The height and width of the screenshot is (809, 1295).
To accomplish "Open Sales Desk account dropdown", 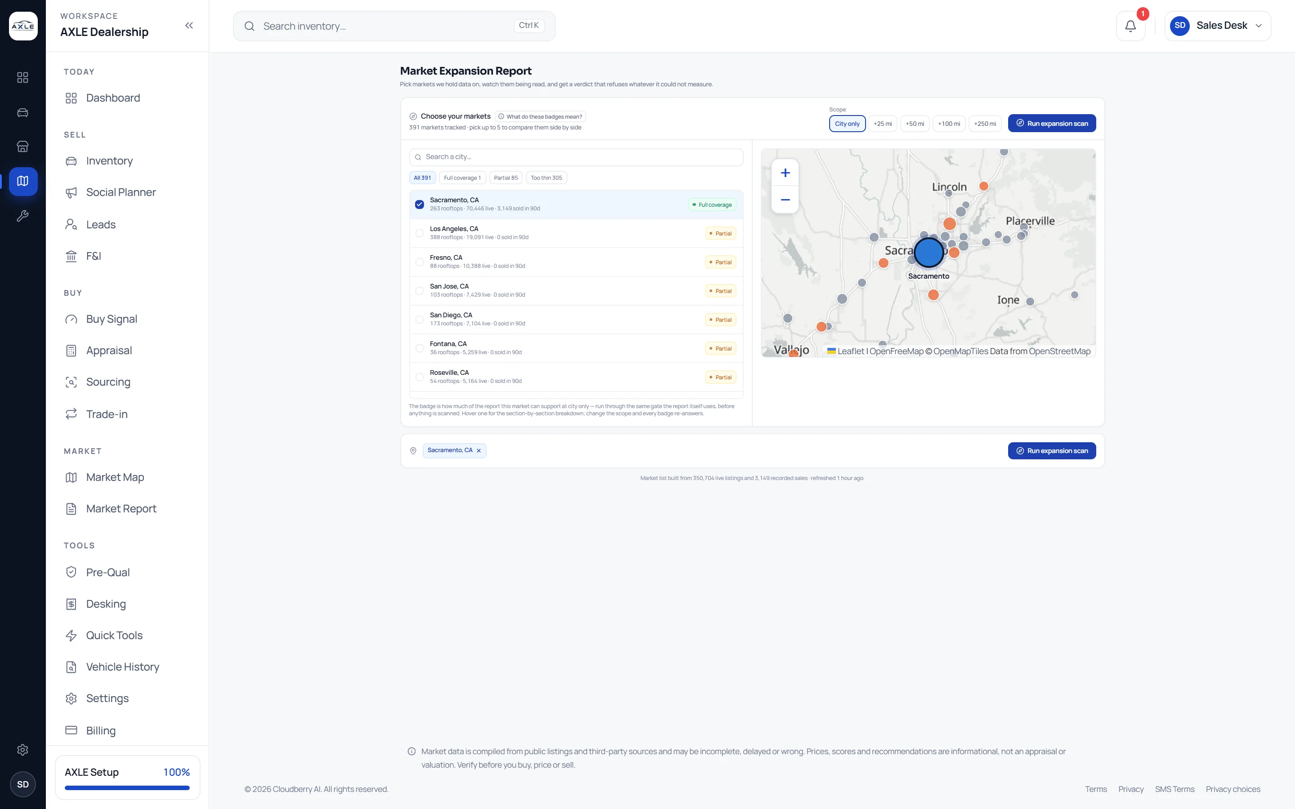I will click(x=1217, y=26).
